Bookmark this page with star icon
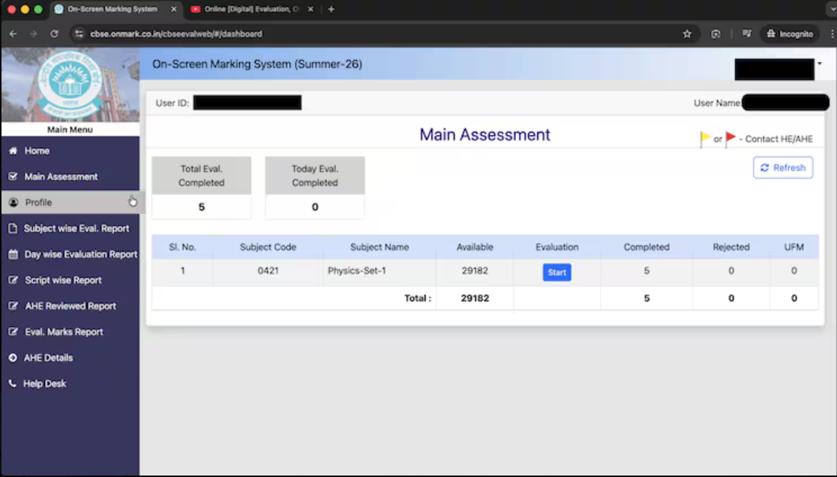Image resolution: width=837 pixels, height=477 pixels. point(687,34)
